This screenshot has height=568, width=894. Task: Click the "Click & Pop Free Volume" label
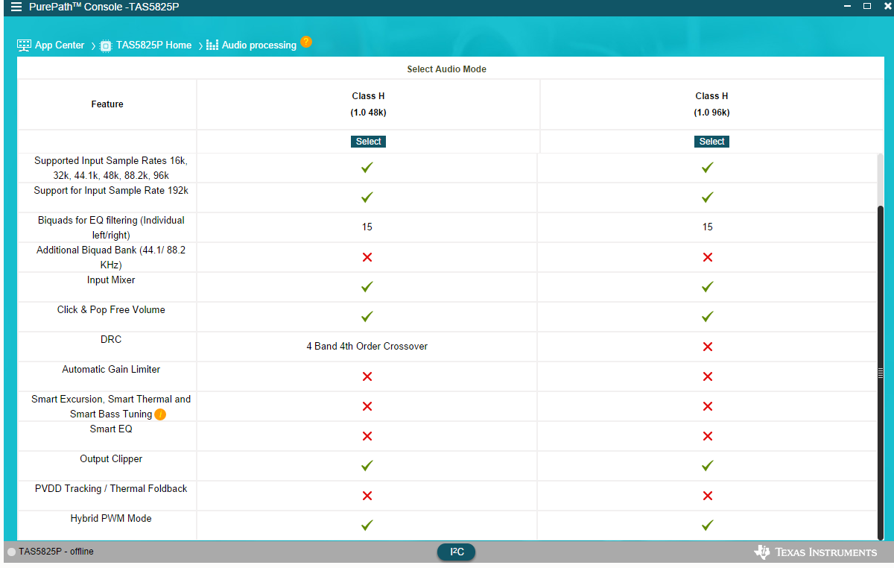pyautogui.click(x=111, y=310)
